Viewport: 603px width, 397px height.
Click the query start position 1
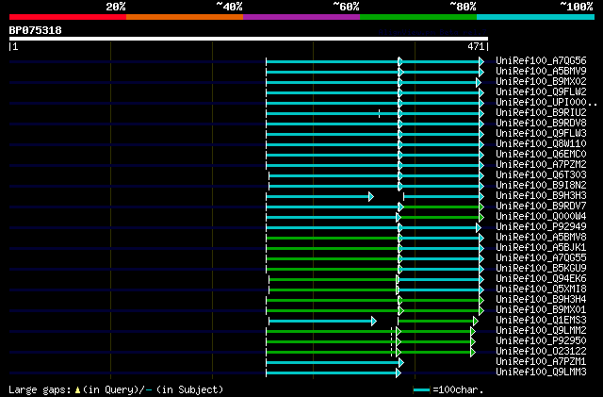point(15,46)
